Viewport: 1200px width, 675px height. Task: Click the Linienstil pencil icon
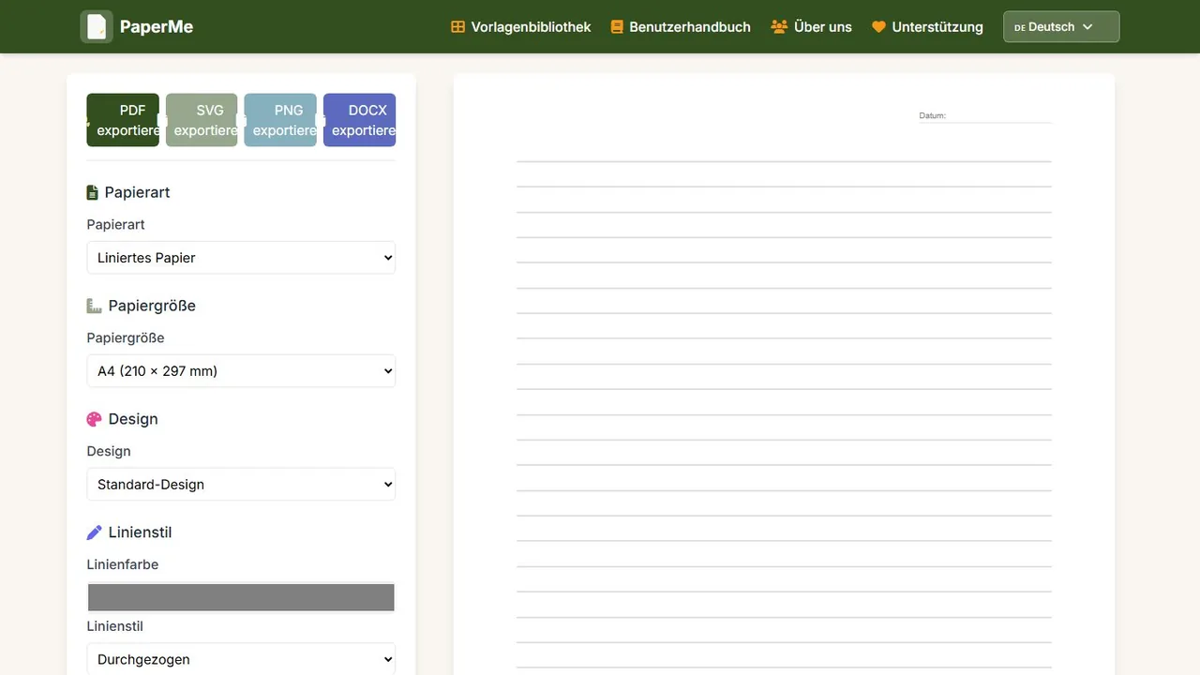pos(94,532)
